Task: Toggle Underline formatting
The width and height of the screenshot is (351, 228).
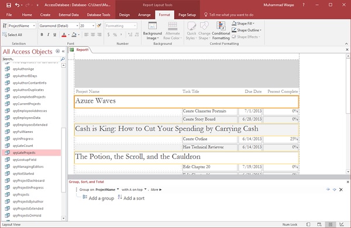Action: click(x=54, y=34)
